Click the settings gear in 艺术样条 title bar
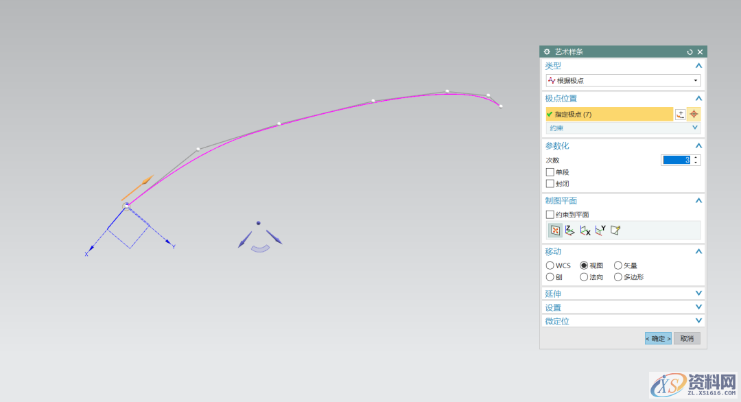 (547, 52)
